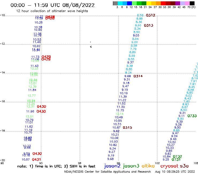Viewport: 198px width, 174px height.
Task: Click the timestamp 'Aug 10 08:29:25 UTC 2022'
Action: [175, 172]
